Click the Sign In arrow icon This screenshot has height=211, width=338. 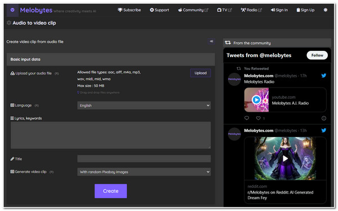273,10
